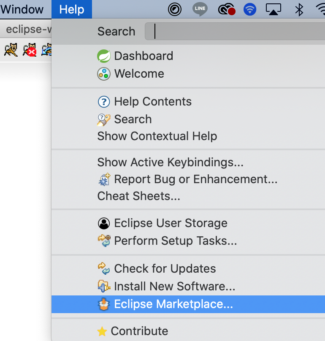Viewport: 325px width, 341px height.
Task: Click the Tomcat cat icon with red X
Action: pos(30,50)
